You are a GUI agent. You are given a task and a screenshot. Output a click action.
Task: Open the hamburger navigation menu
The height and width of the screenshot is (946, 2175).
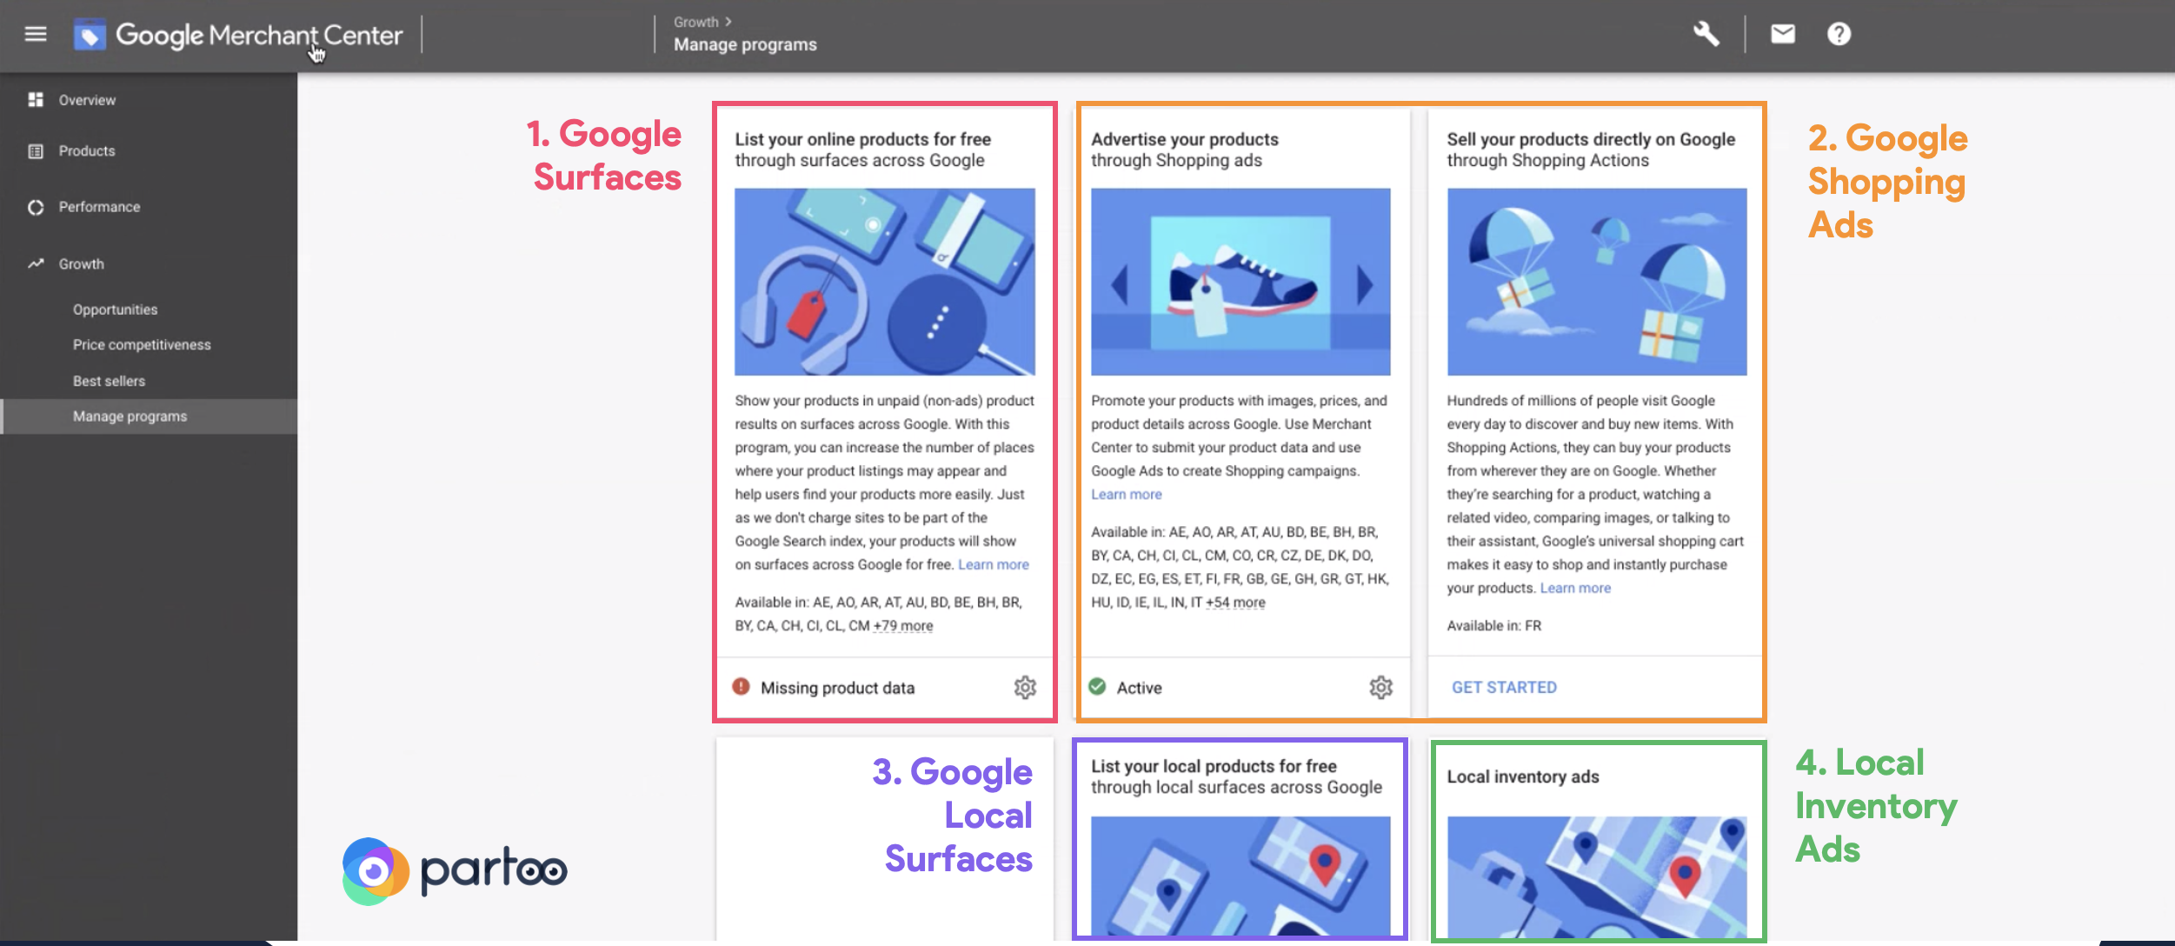coord(36,34)
